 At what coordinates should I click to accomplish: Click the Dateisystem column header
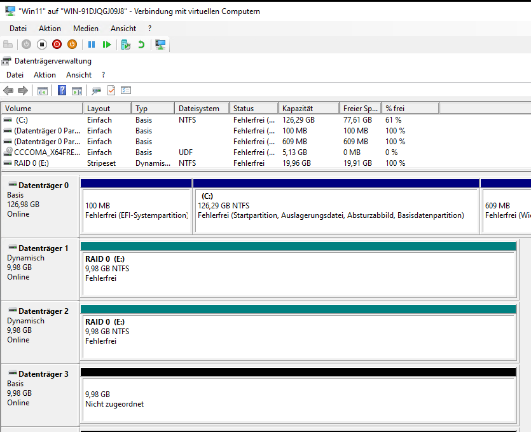coord(199,109)
